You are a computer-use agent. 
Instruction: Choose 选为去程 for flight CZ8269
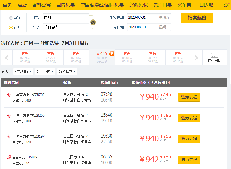click(189, 118)
